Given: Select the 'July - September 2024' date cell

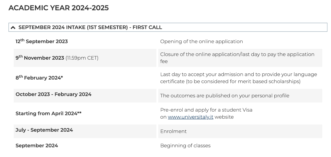Looking at the screenshot, I should click(85, 131).
